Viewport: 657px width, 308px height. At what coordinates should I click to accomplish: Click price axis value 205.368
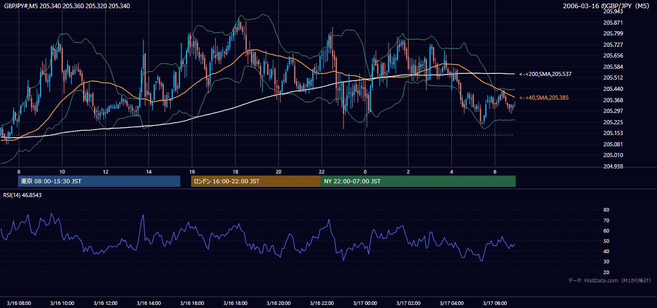(x=613, y=100)
